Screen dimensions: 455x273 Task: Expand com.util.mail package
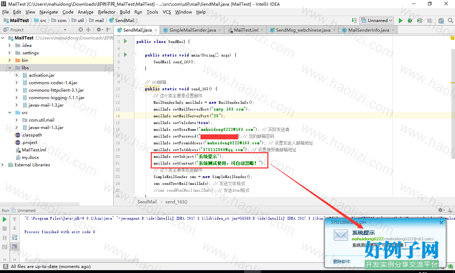[17, 120]
